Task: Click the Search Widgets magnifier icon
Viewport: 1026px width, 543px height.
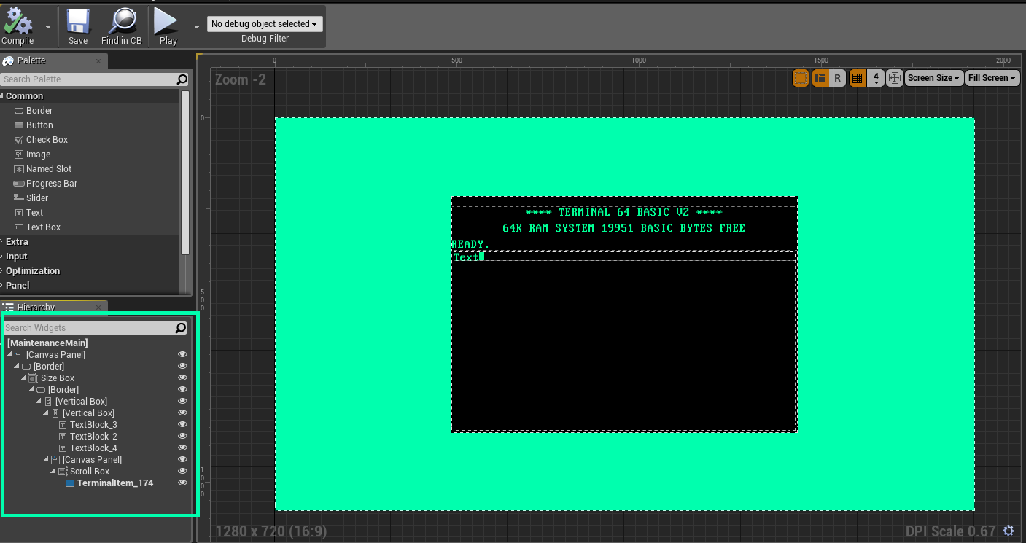Action: coord(181,328)
